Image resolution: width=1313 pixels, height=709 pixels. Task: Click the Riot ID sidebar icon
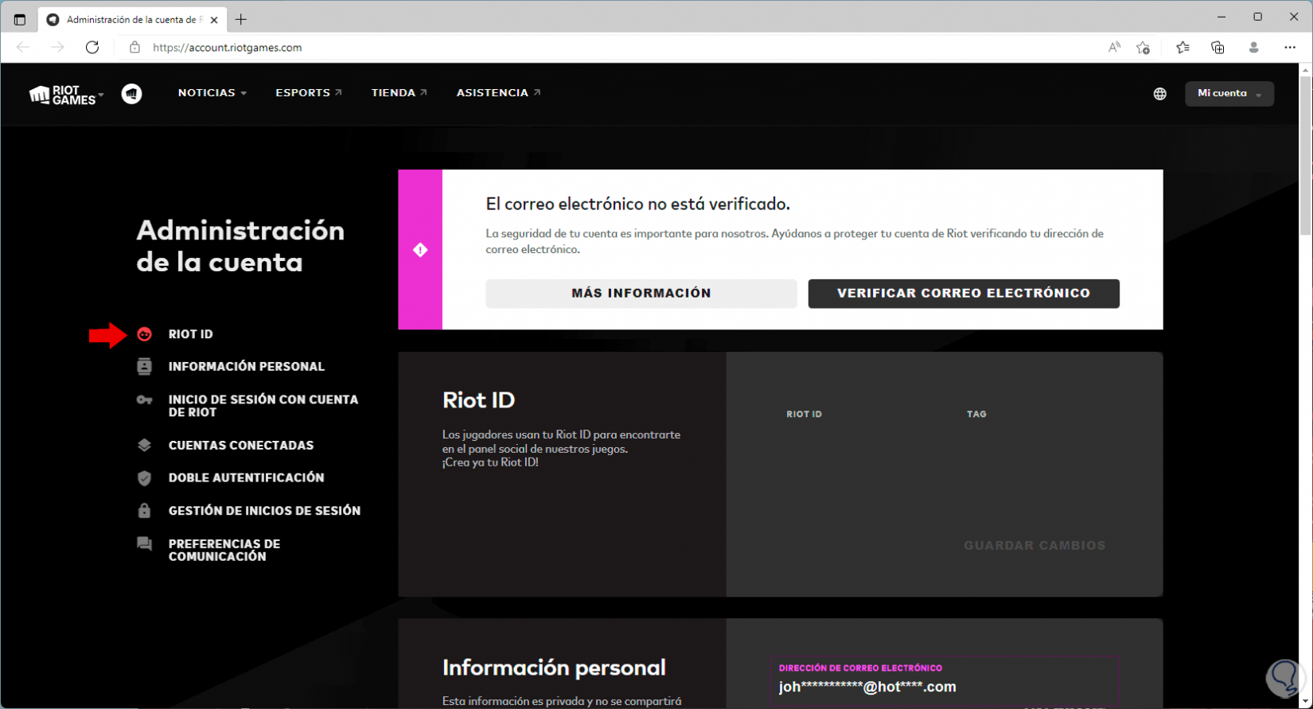pos(144,334)
